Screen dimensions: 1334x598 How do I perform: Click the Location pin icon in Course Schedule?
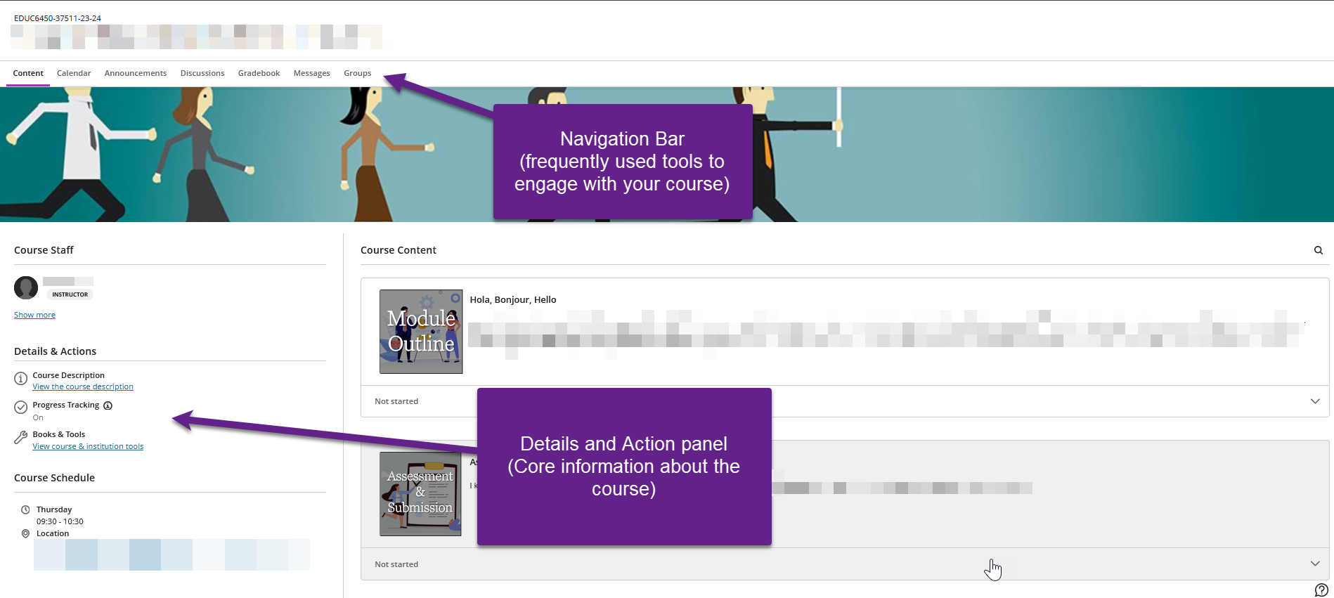[25, 533]
